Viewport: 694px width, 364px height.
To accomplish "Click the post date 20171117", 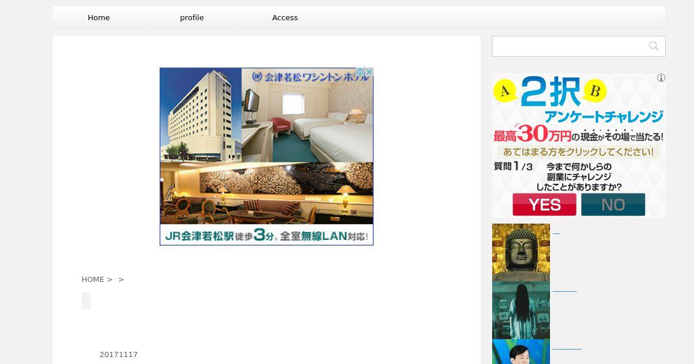I will point(119,355).
